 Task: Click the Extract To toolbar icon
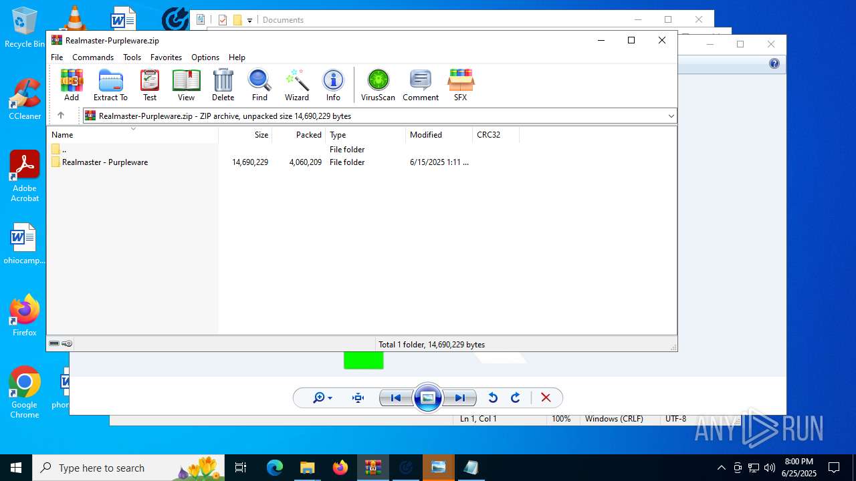[x=110, y=85]
